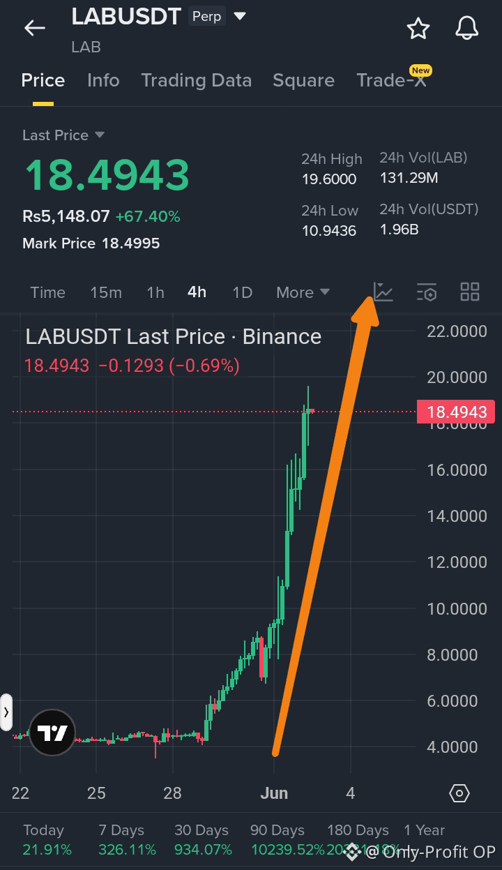Tap the Mark Price 18.4995 text
The image size is (502, 870).
pyautogui.click(x=91, y=243)
